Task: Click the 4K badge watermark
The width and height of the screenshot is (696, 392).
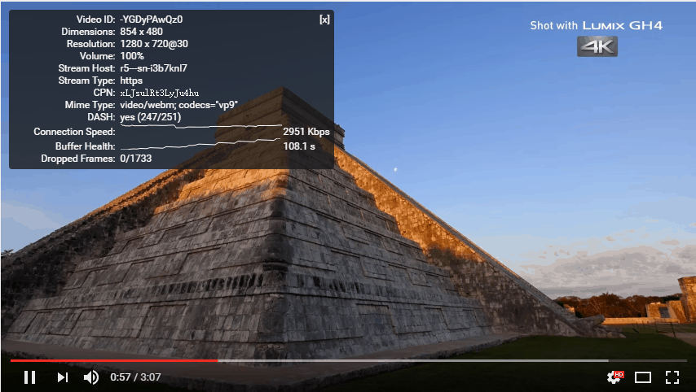Action: (x=597, y=46)
